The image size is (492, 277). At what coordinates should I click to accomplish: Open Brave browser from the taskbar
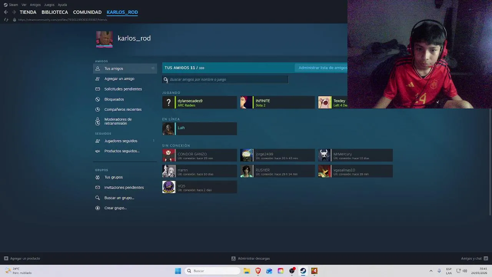coord(258,271)
